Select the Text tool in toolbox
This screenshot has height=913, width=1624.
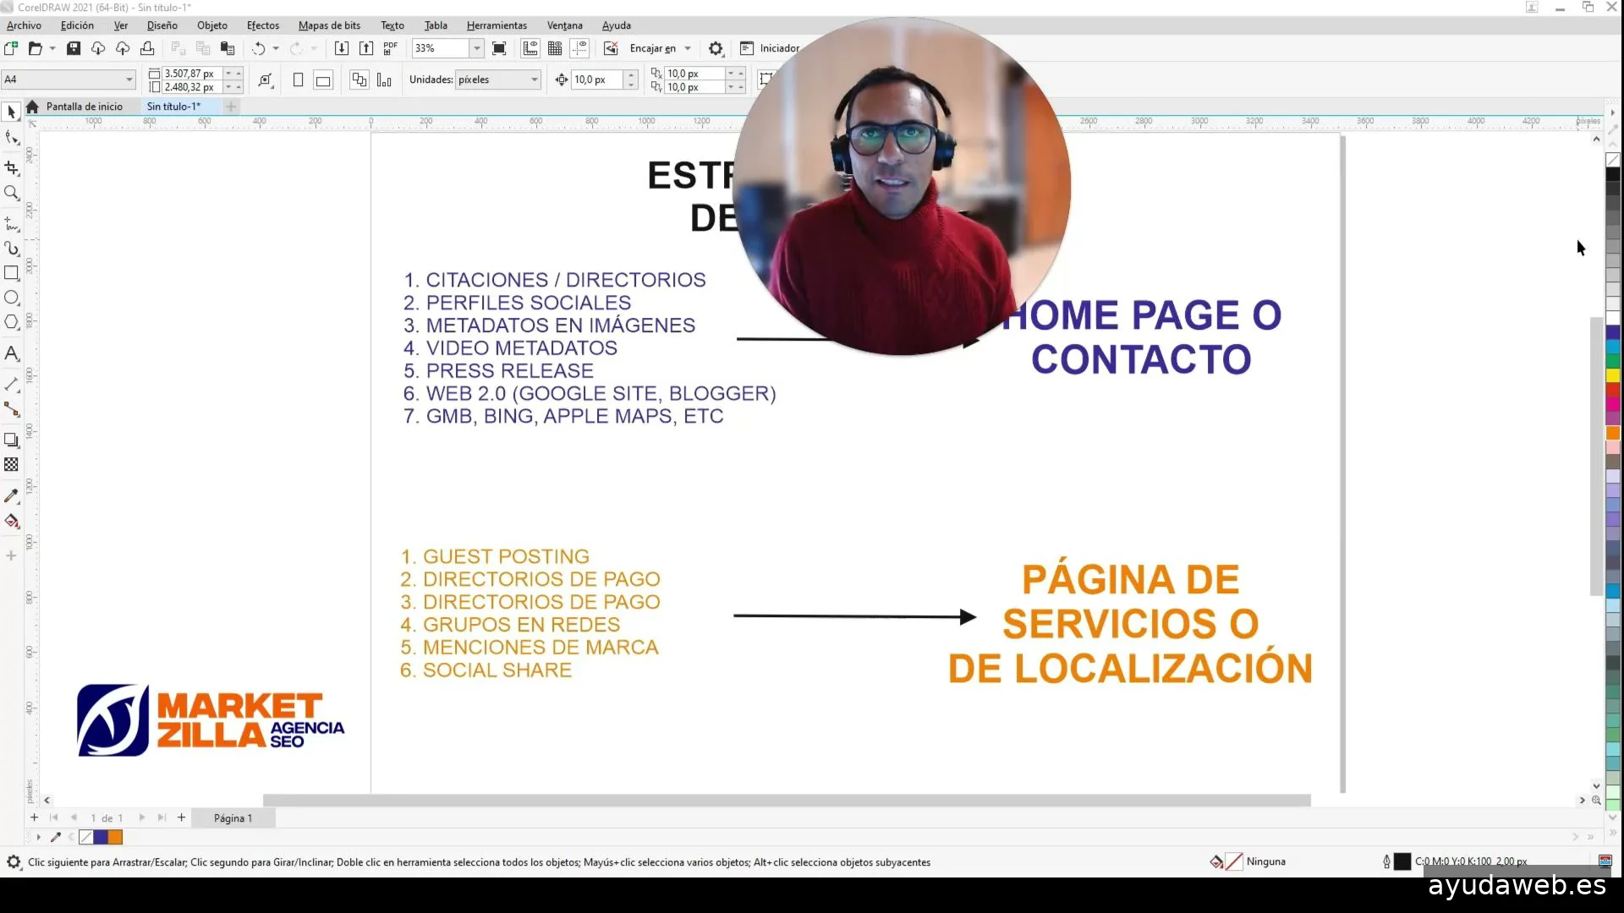[12, 353]
